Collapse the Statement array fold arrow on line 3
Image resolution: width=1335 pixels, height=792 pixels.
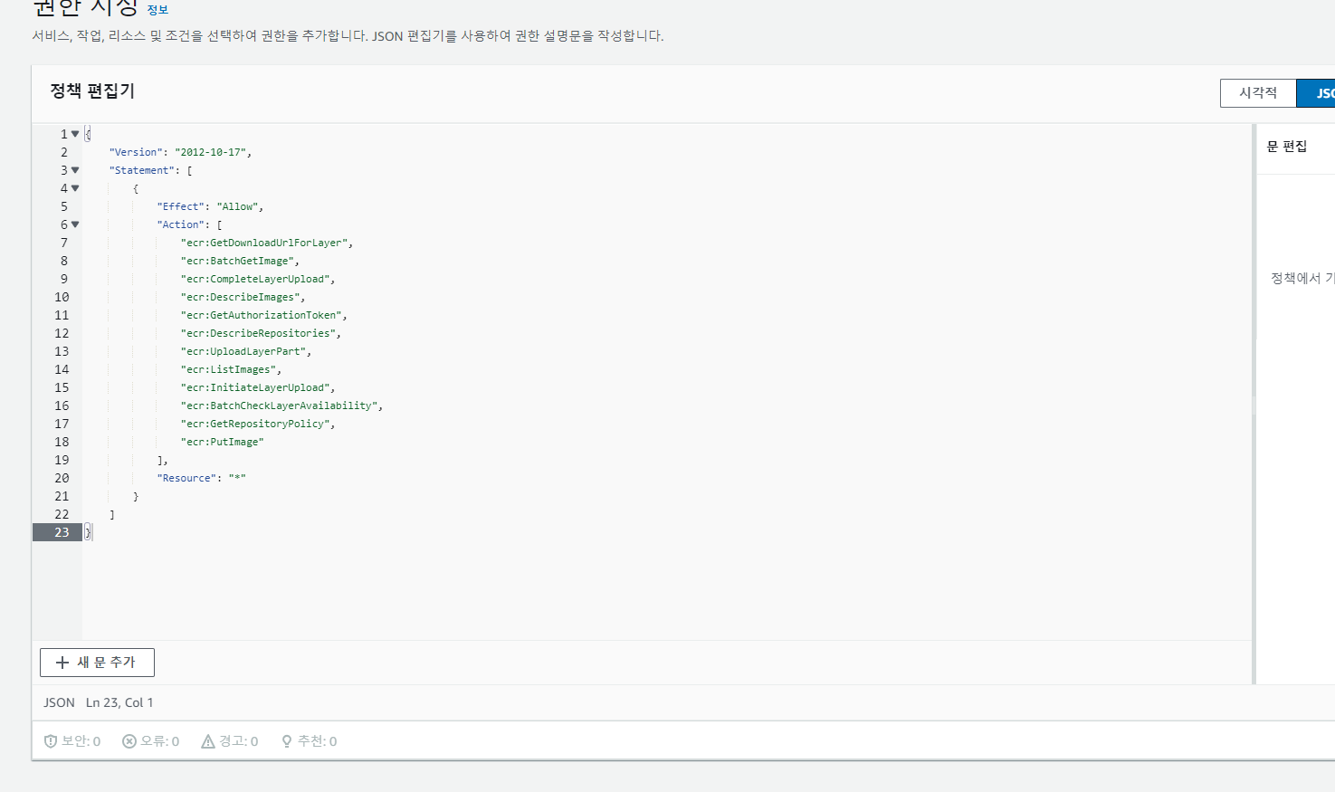[75, 170]
